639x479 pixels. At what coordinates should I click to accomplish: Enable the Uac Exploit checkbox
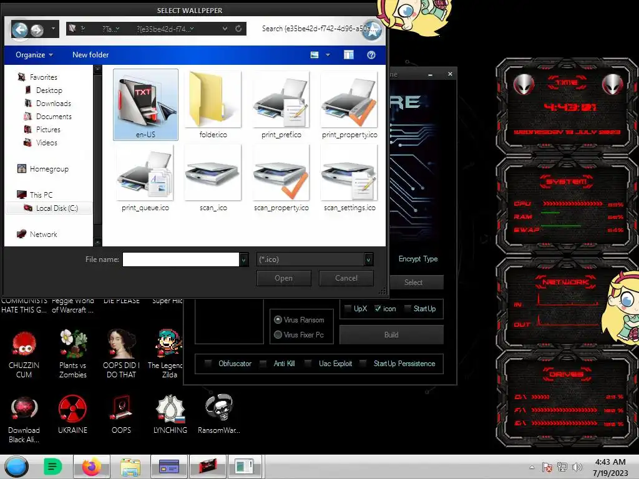coord(308,364)
